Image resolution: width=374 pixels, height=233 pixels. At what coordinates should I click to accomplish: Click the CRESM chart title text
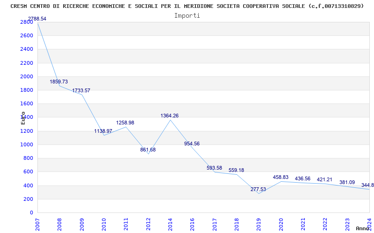[x=187, y=6]
